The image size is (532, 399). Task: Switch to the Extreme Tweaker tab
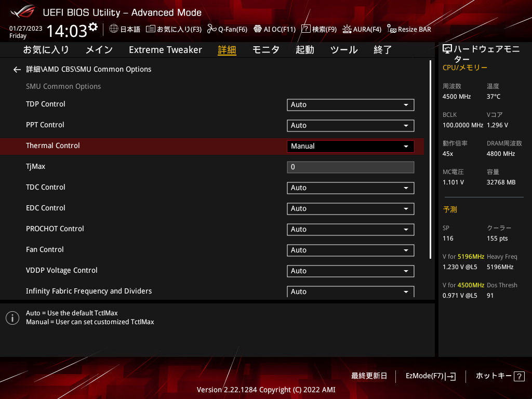click(x=165, y=50)
